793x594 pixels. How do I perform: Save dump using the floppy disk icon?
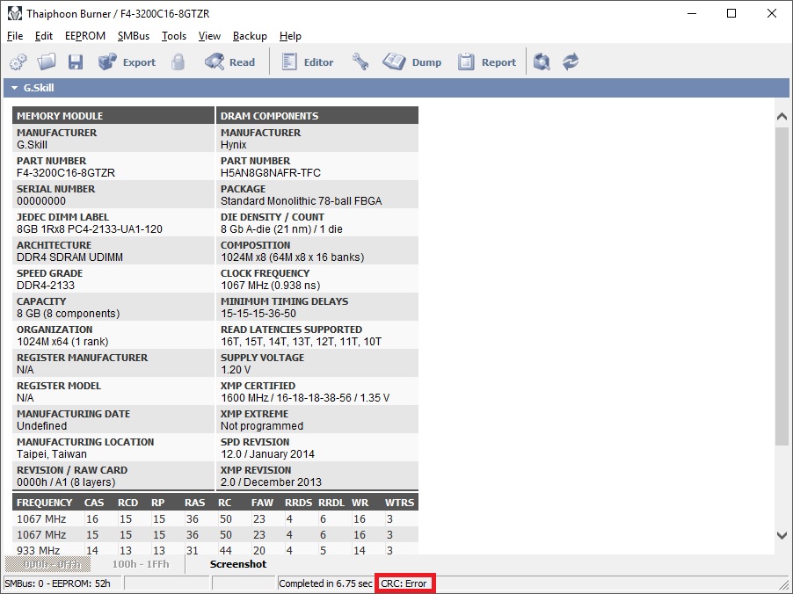pyautogui.click(x=76, y=62)
